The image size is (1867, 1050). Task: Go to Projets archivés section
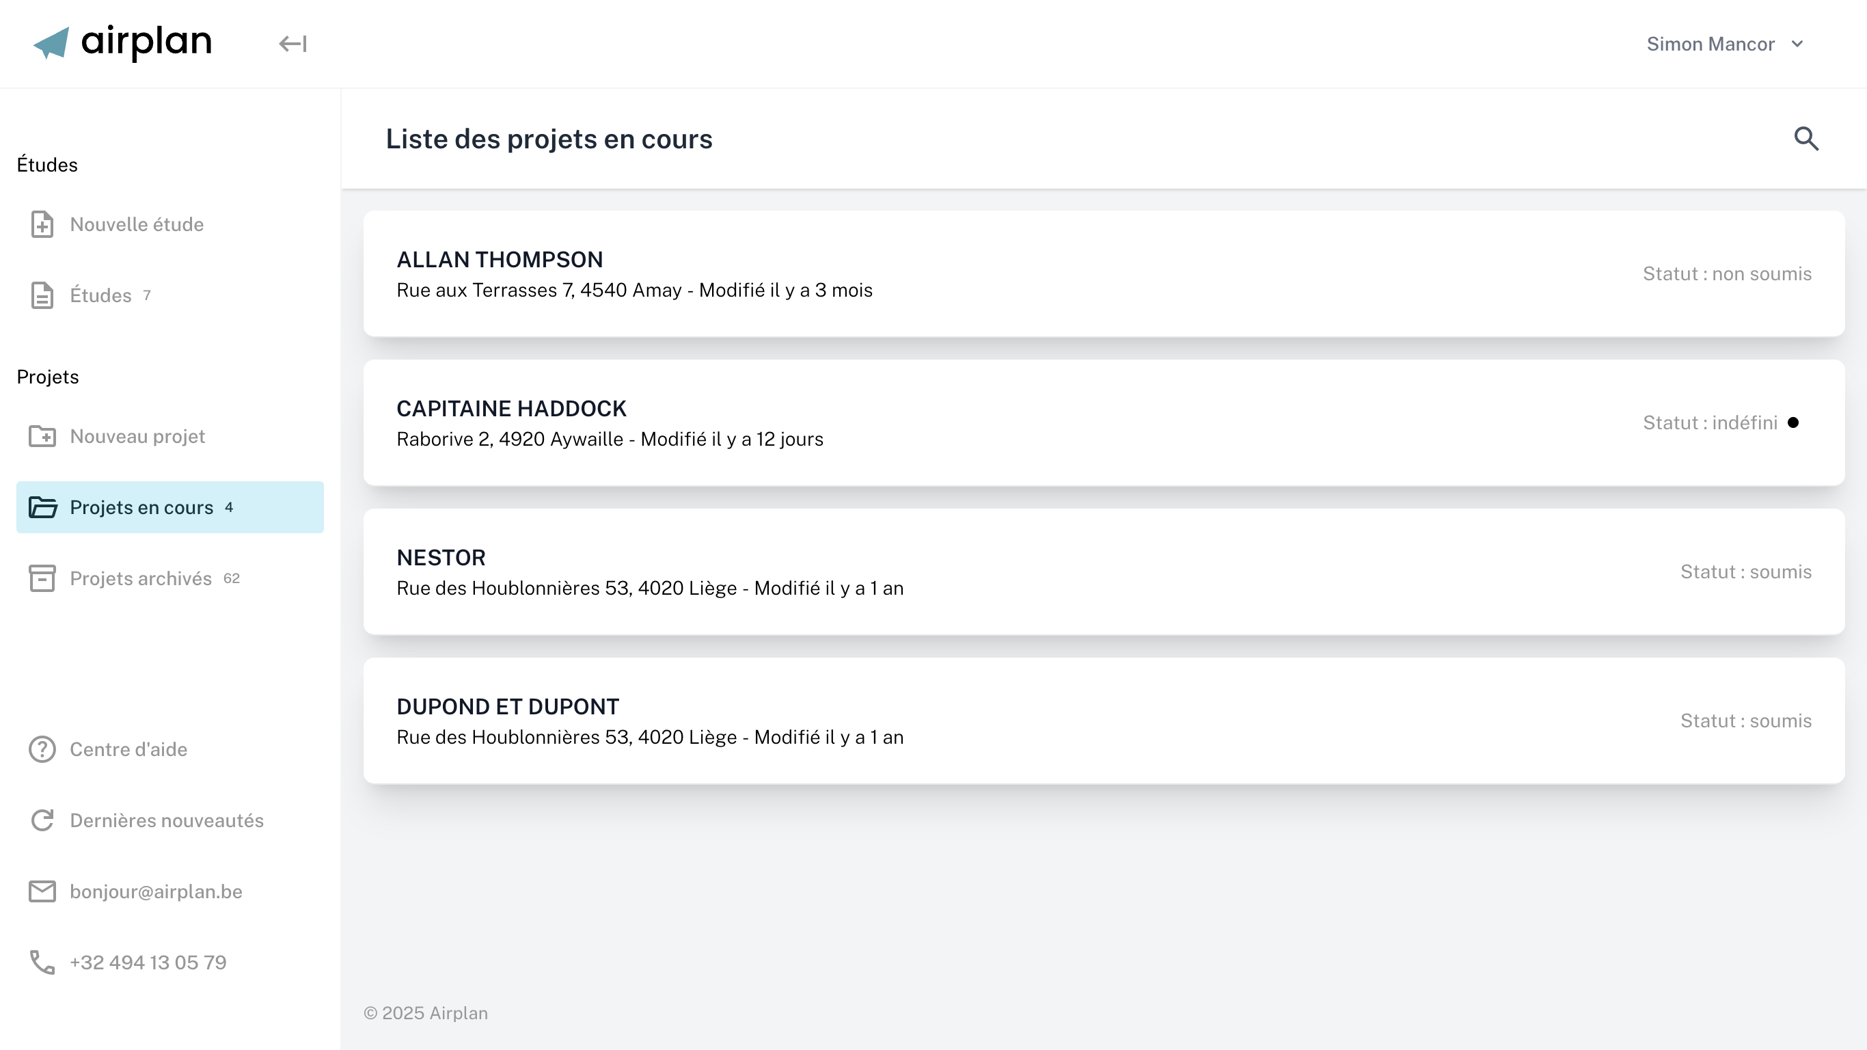click(141, 578)
